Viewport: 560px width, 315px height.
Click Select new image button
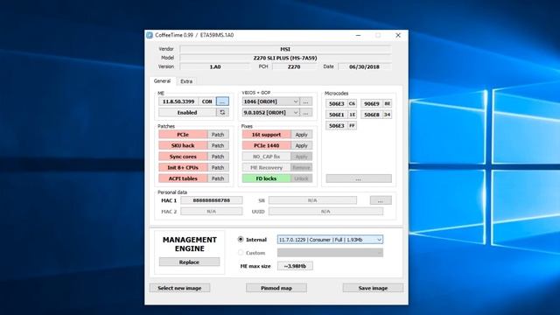click(179, 288)
